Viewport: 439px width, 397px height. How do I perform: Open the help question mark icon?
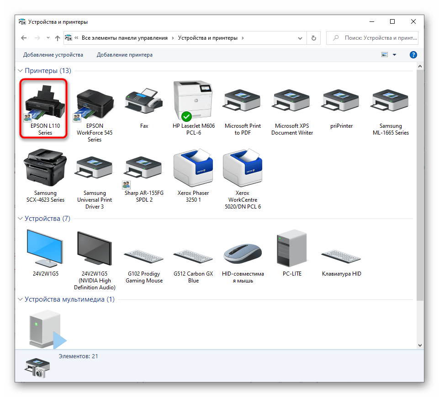413,55
